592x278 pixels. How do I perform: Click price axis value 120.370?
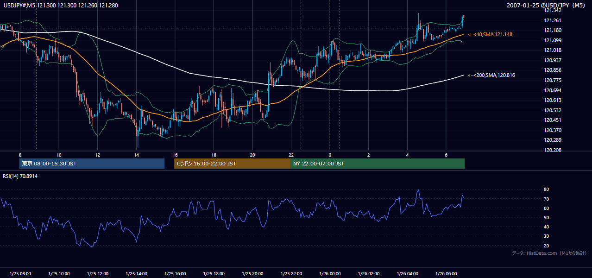(x=553, y=130)
